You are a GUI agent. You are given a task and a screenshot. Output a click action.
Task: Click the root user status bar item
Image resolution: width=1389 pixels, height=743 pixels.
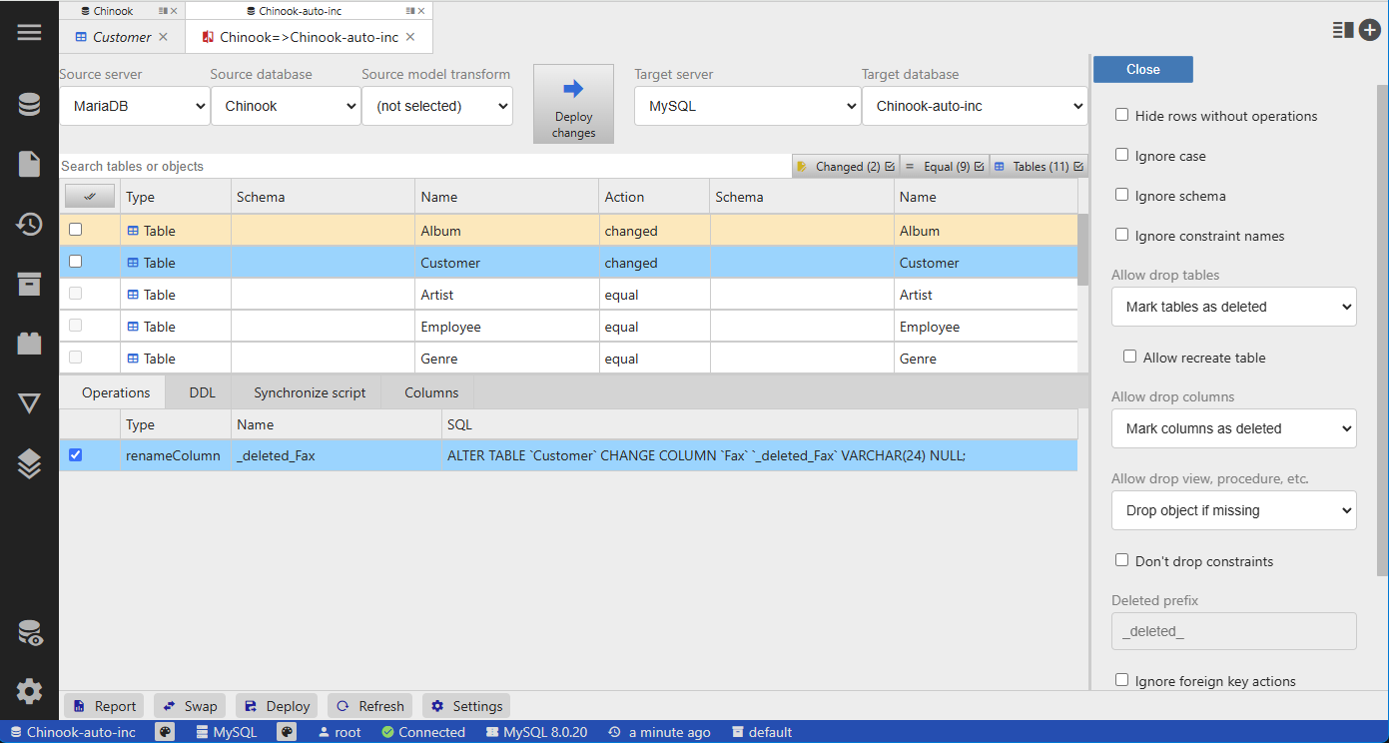point(340,732)
